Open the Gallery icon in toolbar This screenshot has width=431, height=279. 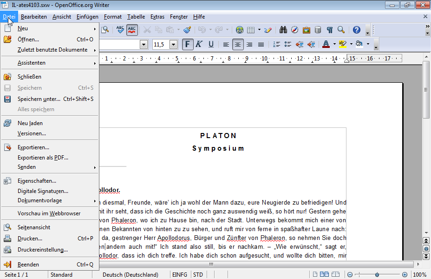pyautogui.click(x=307, y=30)
